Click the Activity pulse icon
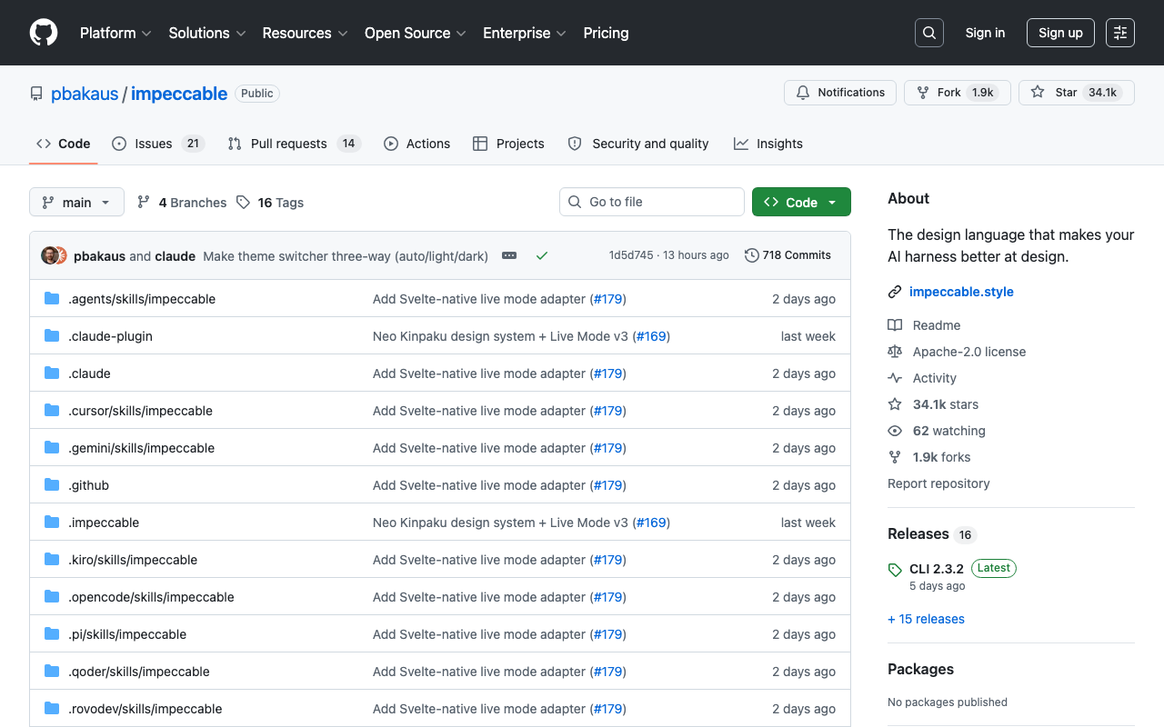Viewport: 1164px width, 727px height. [x=895, y=378]
